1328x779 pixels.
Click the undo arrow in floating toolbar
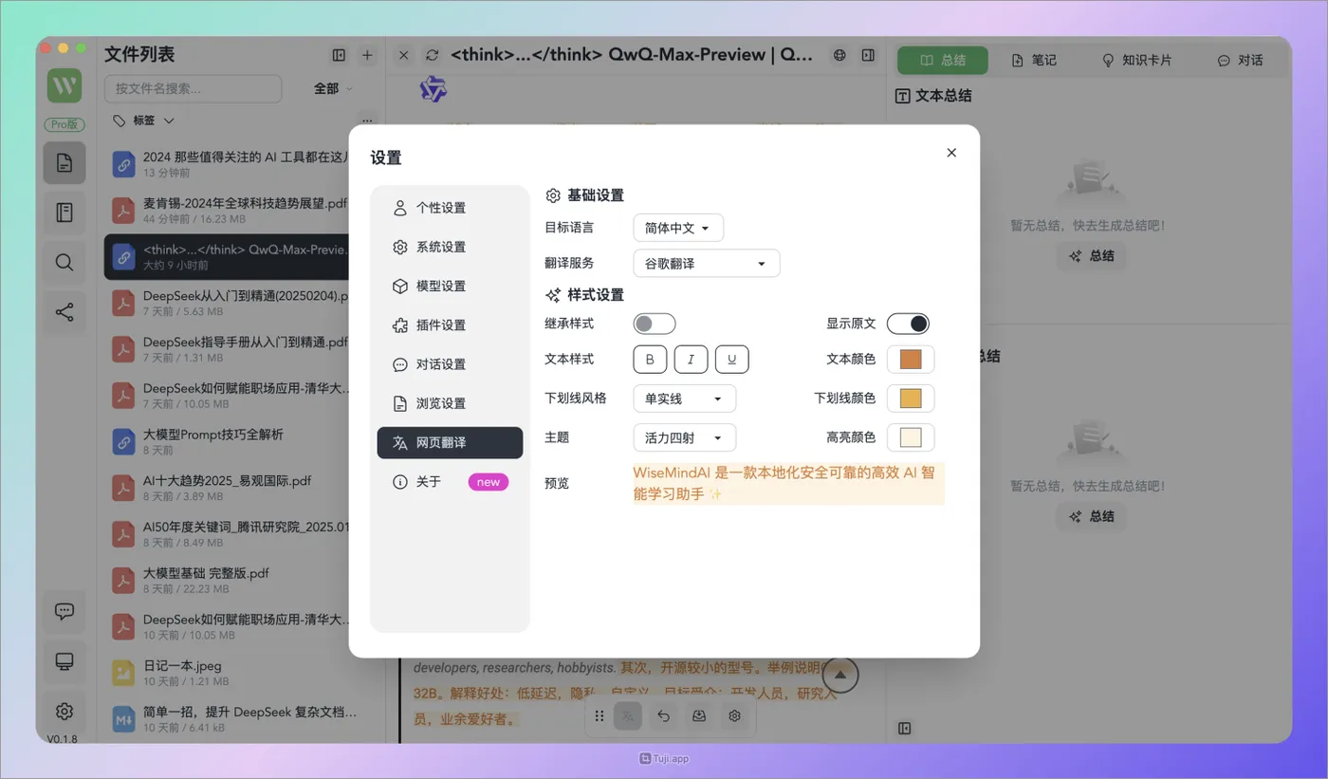pos(663,715)
